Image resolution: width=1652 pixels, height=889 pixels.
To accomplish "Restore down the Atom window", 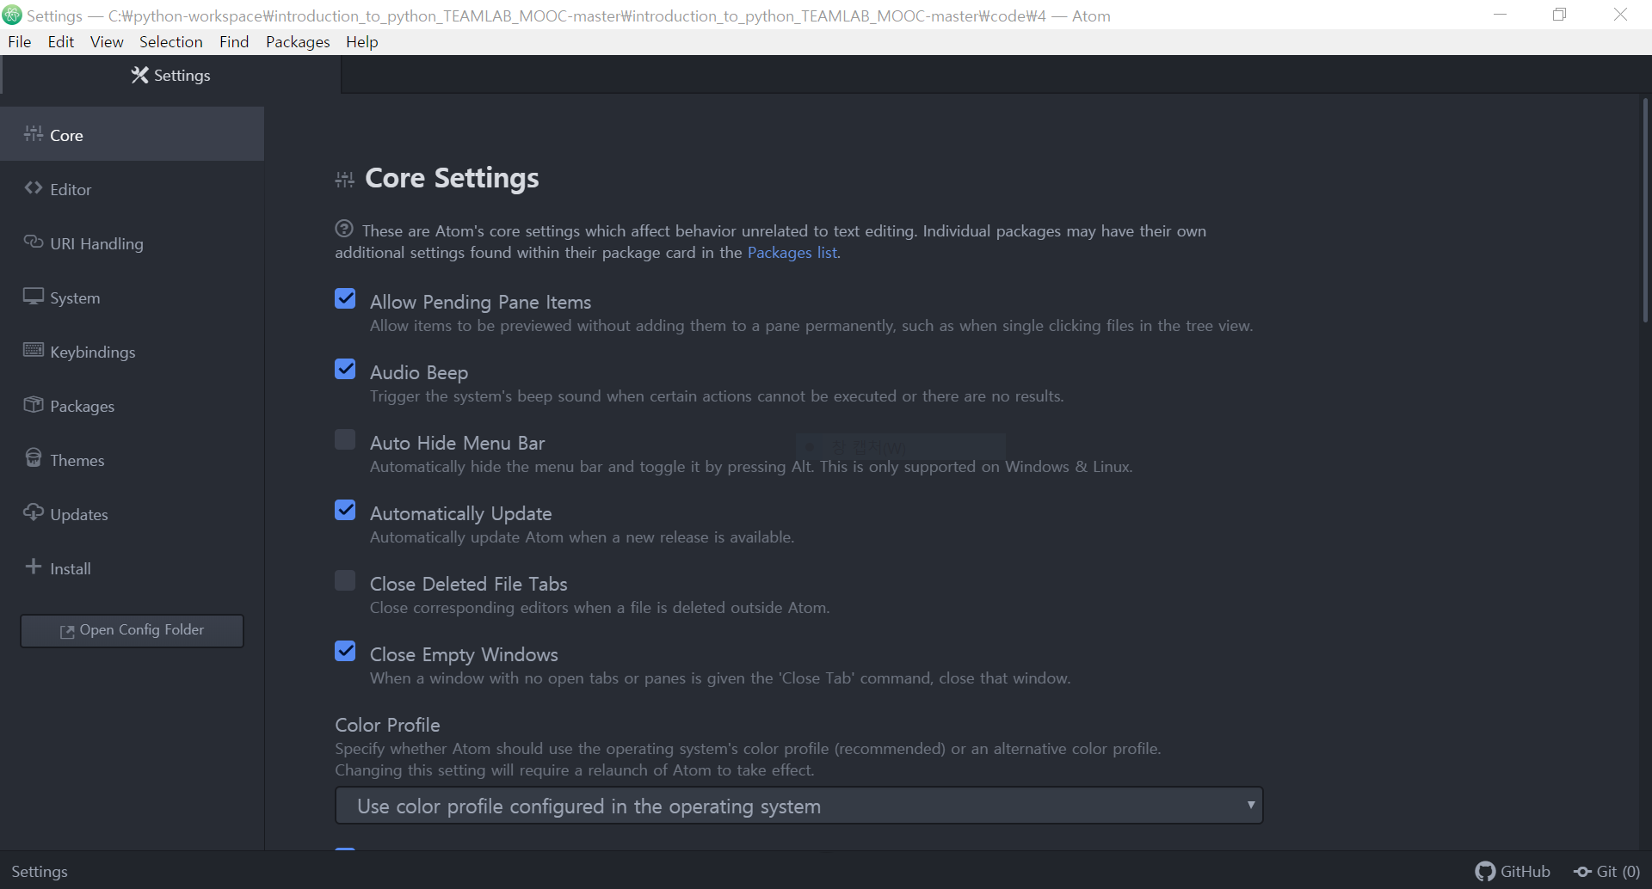I will 1559,15.
